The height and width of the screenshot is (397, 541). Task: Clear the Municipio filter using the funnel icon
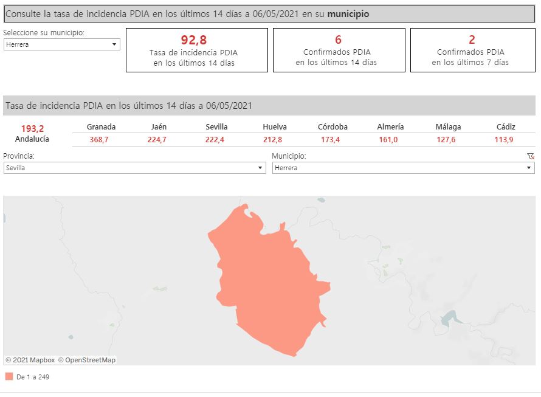(x=531, y=156)
